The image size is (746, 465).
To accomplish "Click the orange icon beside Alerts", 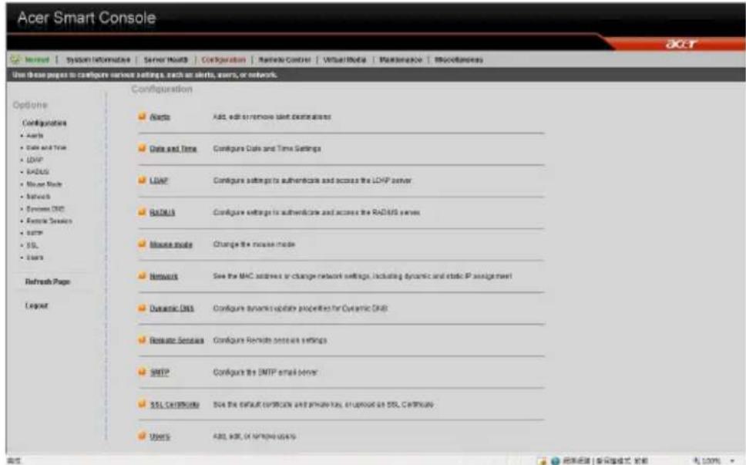I will click(x=142, y=116).
